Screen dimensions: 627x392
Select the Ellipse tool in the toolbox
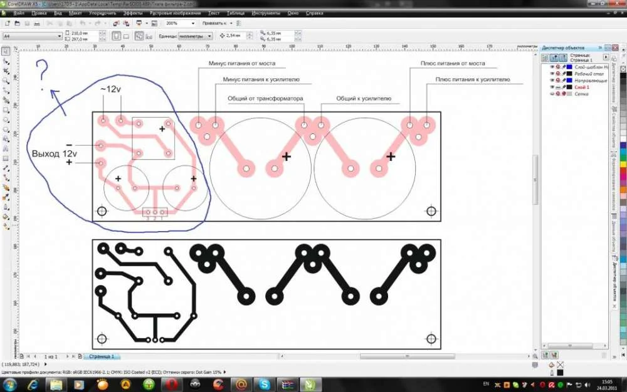[6, 120]
